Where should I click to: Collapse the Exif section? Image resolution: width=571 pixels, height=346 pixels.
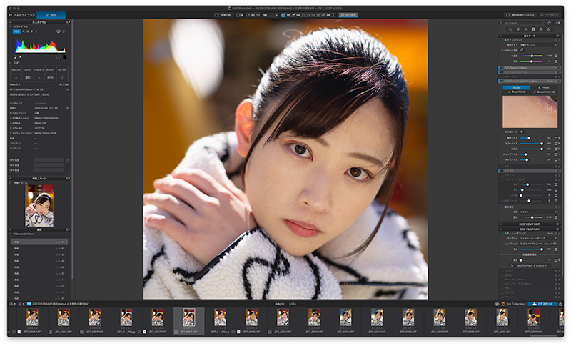click(10, 63)
